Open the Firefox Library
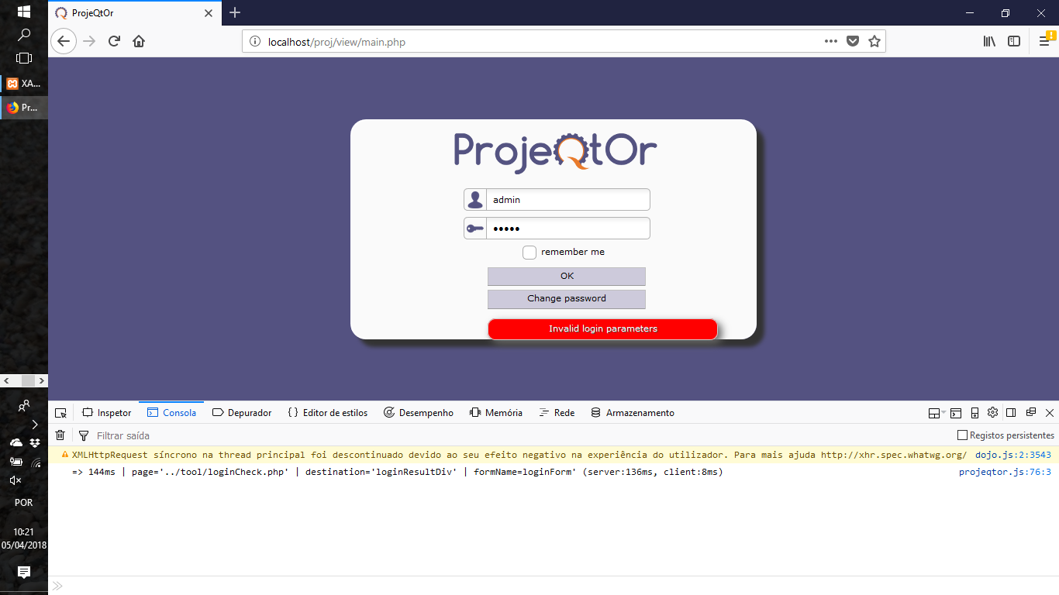Image resolution: width=1059 pixels, height=595 pixels. pyautogui.click(x=989, y=42)
